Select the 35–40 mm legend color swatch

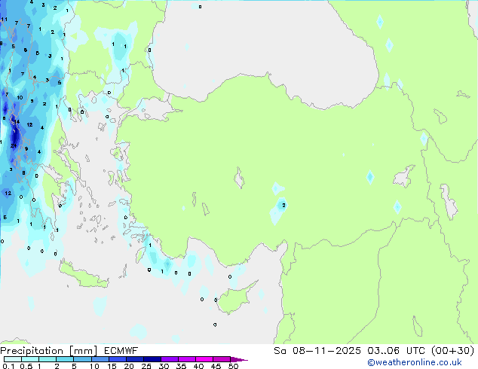(186, 359)
